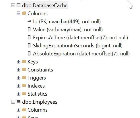Expand the Indexes folder

click(18, 86)
